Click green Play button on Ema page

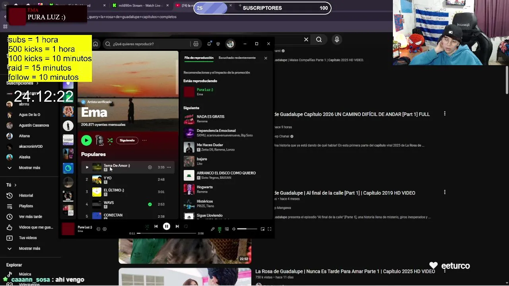[86, 140]
